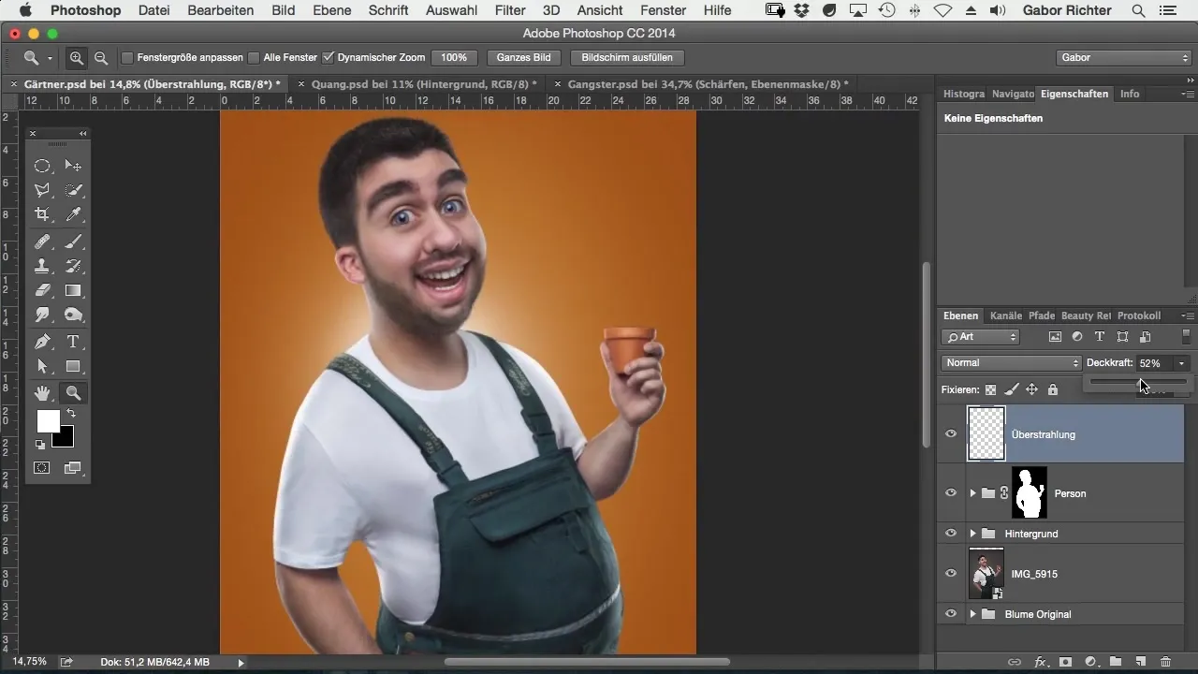
Task: Select the Quick Selection tool
Action: [73, 190]
